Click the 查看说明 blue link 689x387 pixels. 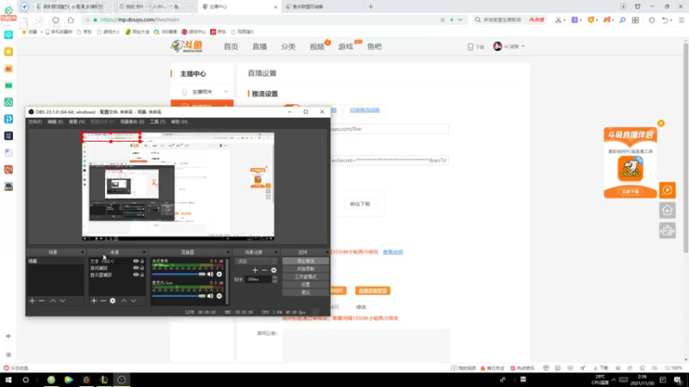point(393,252)
